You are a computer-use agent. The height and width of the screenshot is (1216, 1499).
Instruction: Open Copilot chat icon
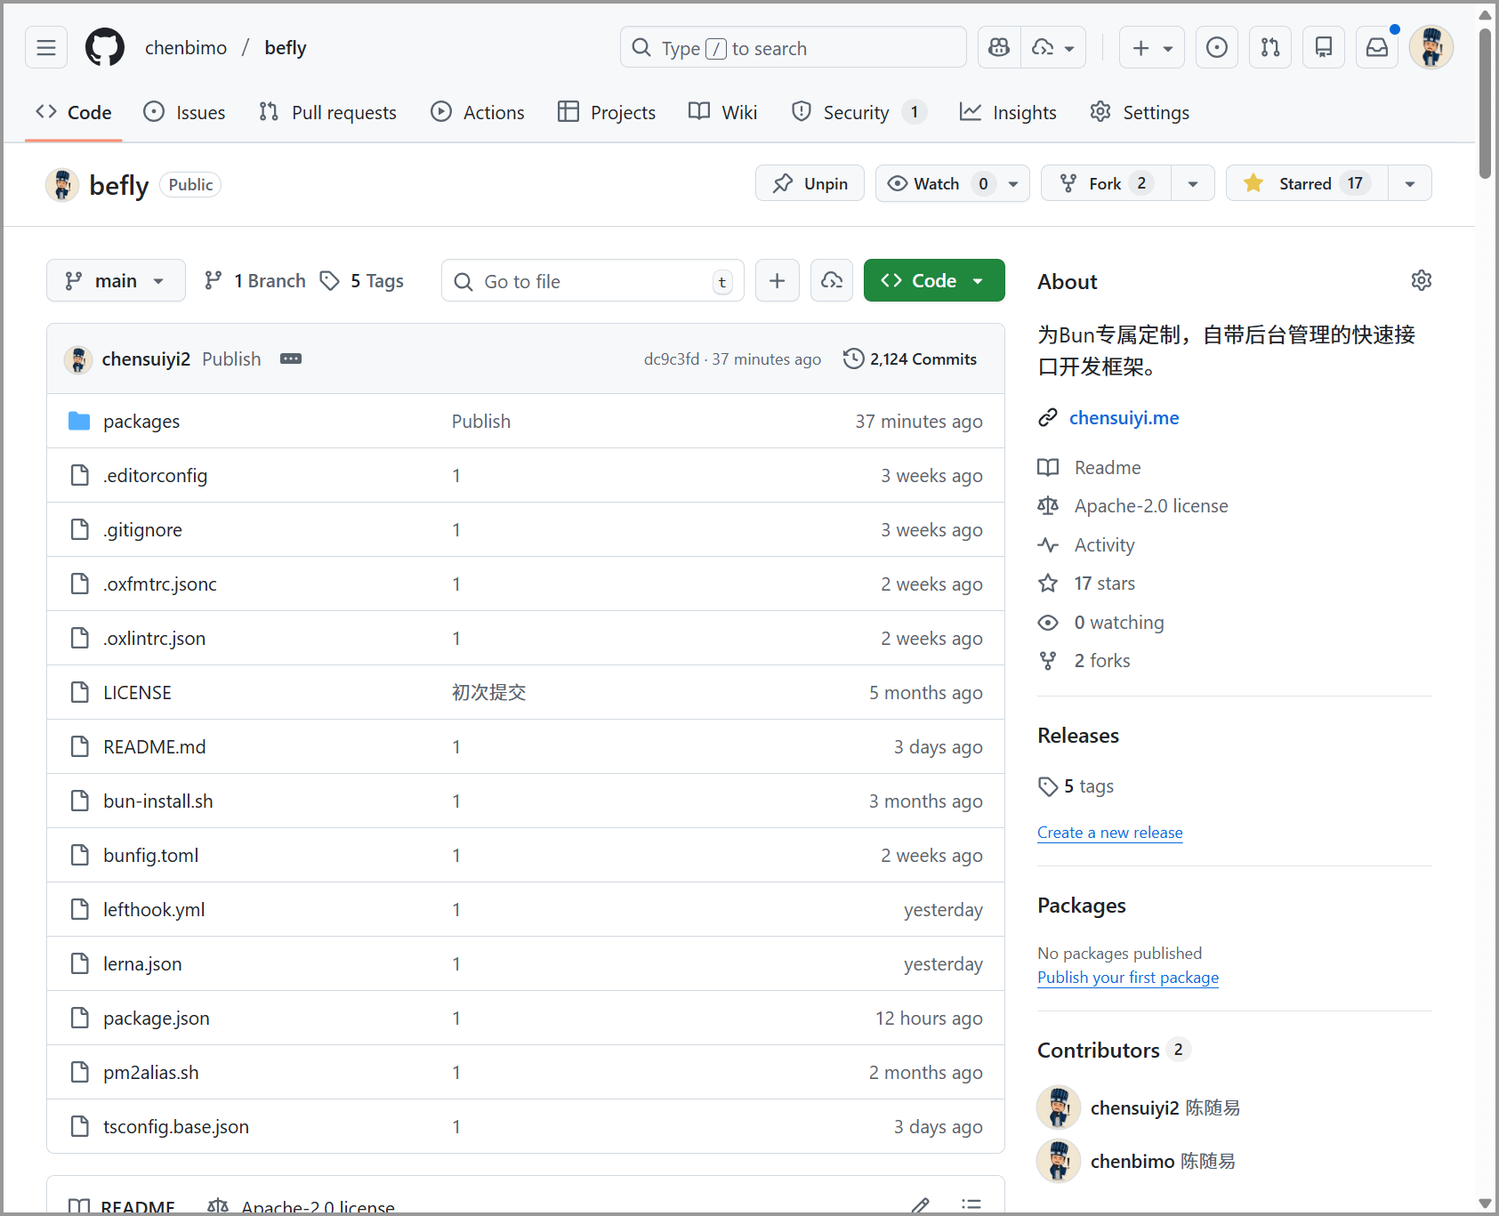tap(999, 48)
